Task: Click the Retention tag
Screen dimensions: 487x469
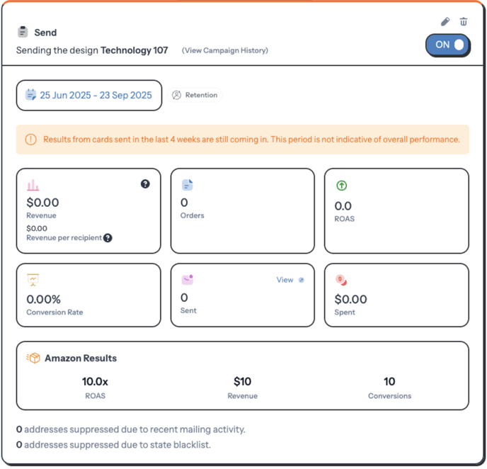Action: [x=195, y=95]
